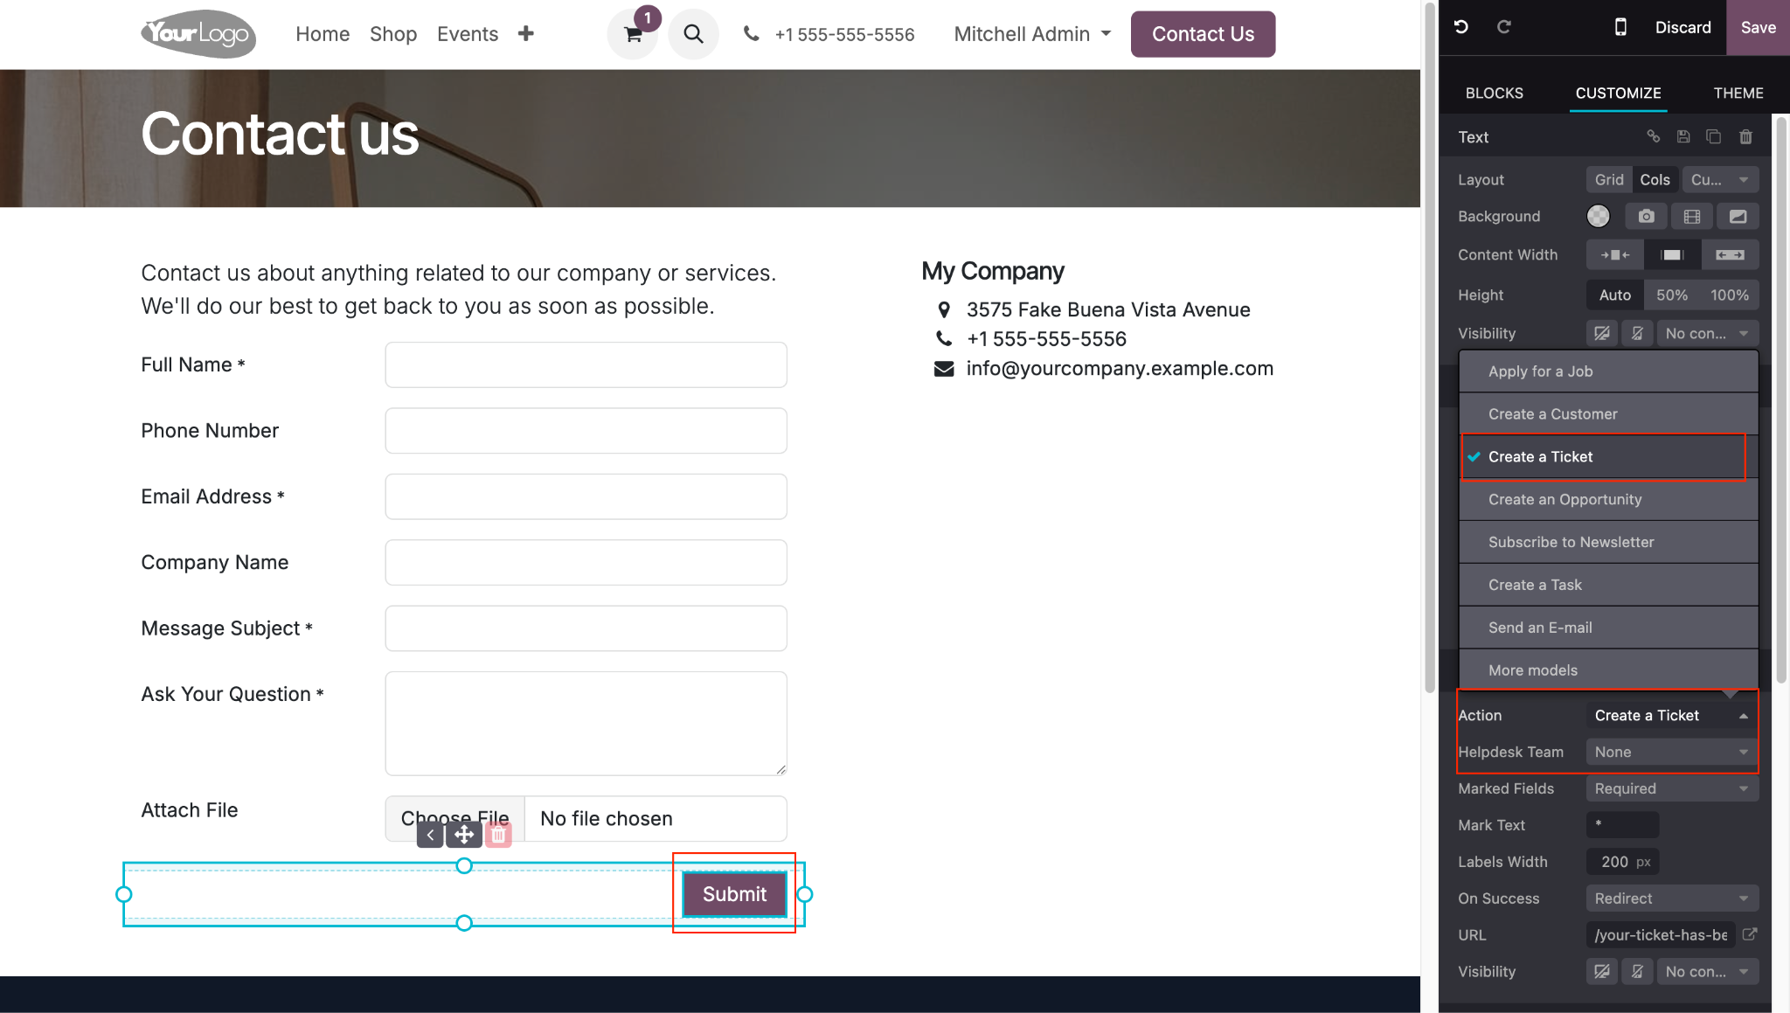
Task: Open the On Success Redirect dropdown
Action: (1671, 899)
